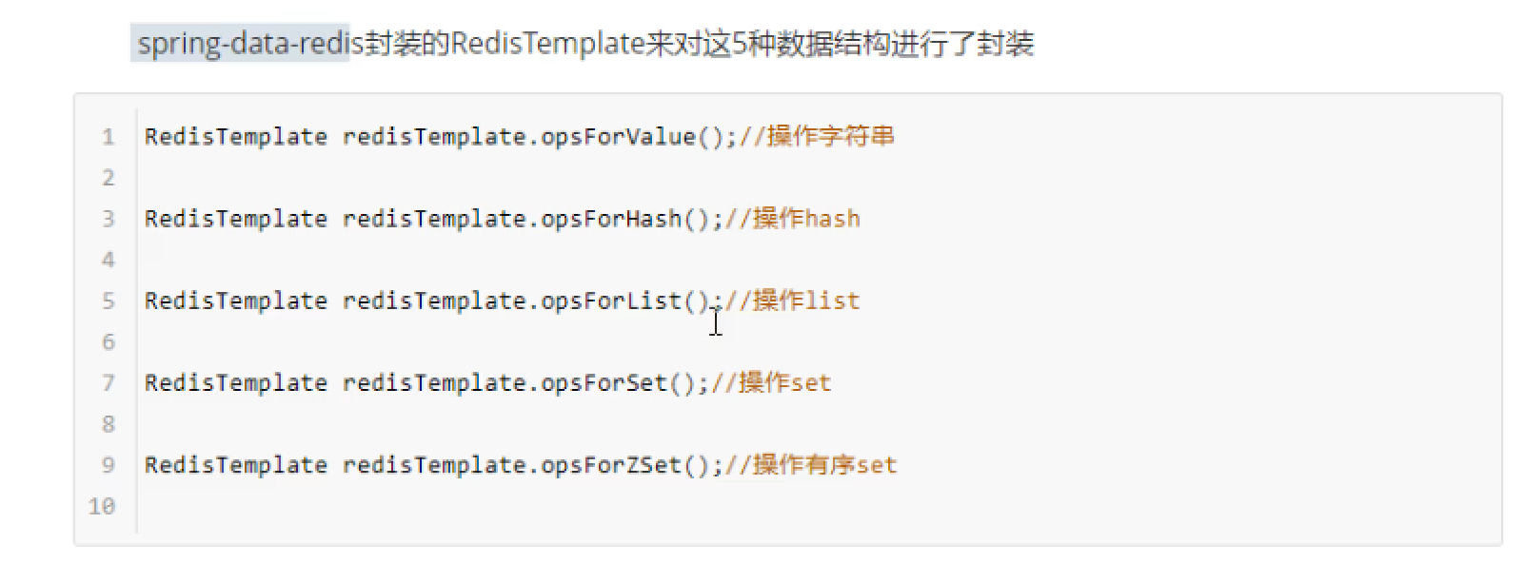Image resolution: width=1525 pixels, height=563 pixels.
Task: Click the 操作有序set comment
Action: point(811,465)
